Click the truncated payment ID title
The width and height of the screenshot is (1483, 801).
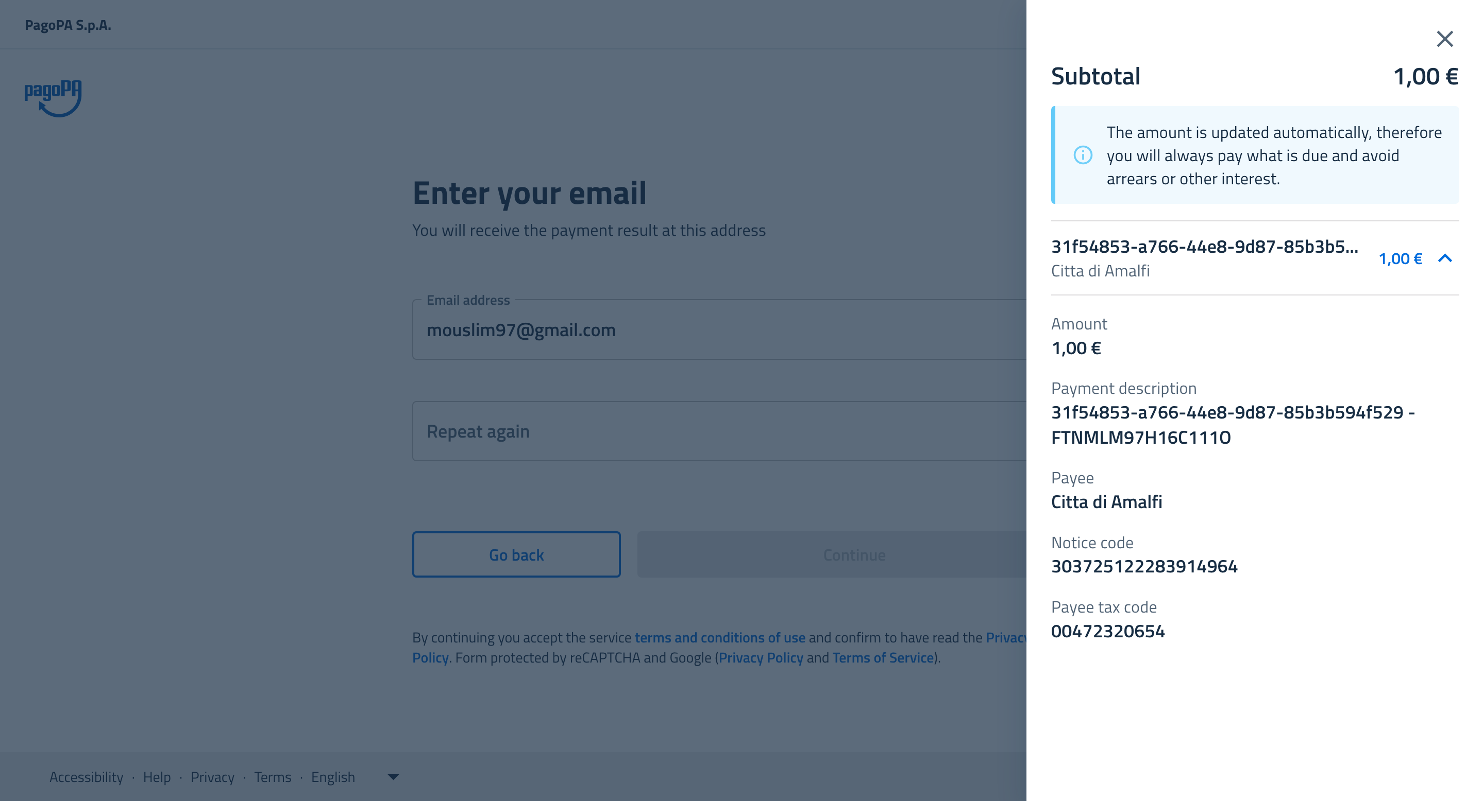pos(1204,247)
